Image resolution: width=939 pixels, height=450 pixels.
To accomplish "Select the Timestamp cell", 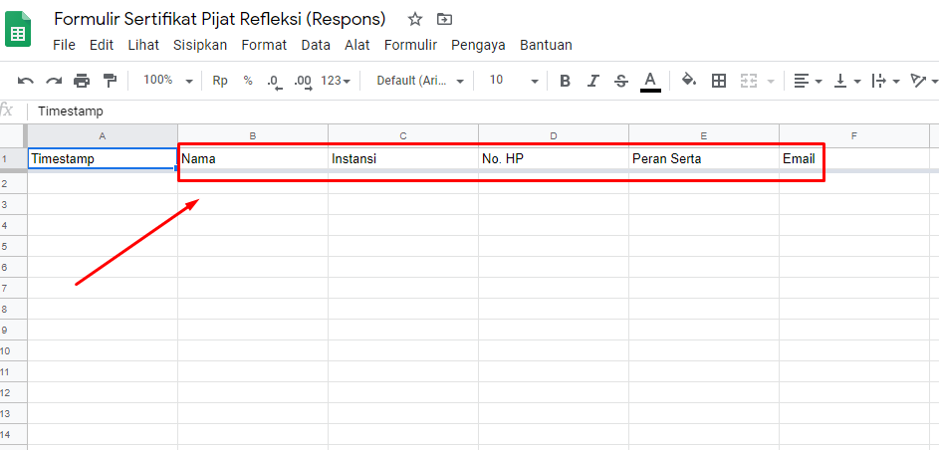I will coord(103,159).
